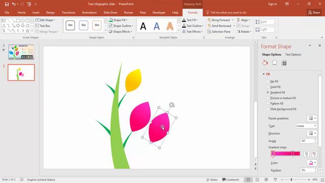Collapse the Fill section
The image size is (325, 183).
point(264,74)
